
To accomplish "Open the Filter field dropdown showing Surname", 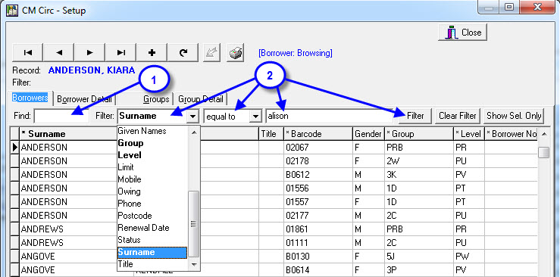I will click(x=193, y=117).
